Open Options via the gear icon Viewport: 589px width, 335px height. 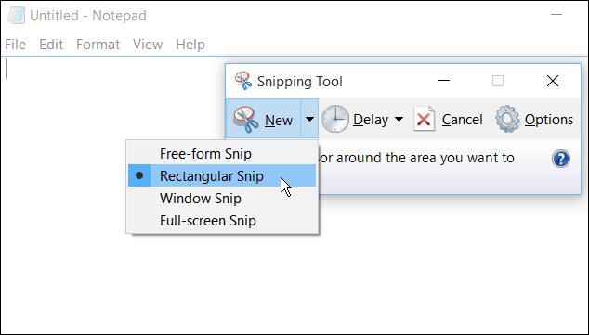tap(507, 119)
